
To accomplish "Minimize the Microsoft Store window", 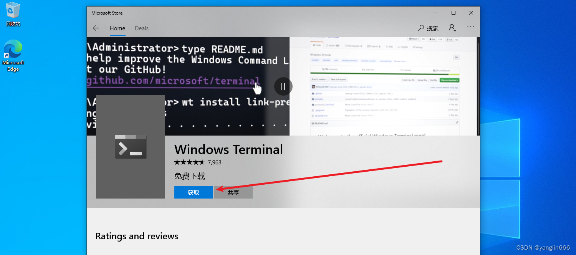I will (436, 13).
